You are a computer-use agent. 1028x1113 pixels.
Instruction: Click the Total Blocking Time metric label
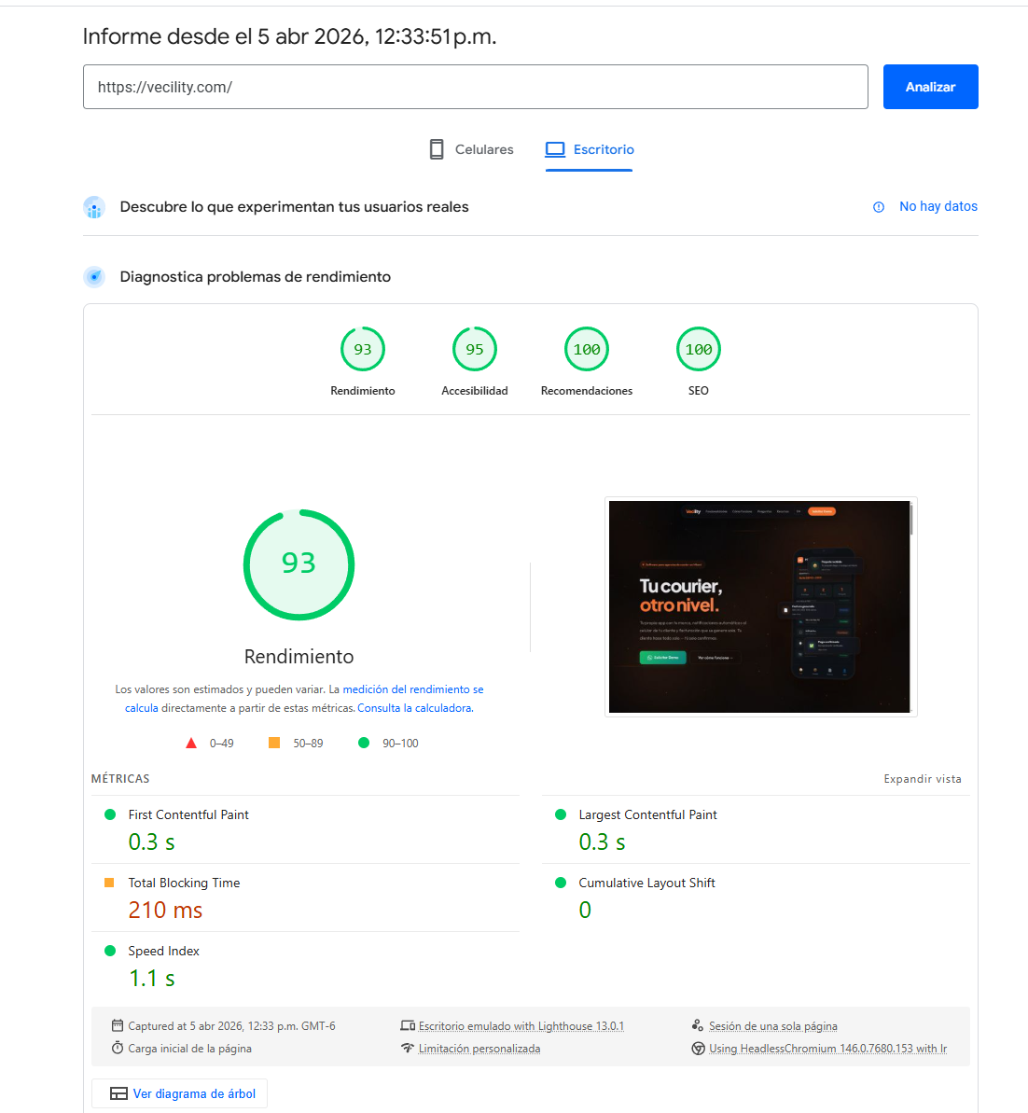184,883
